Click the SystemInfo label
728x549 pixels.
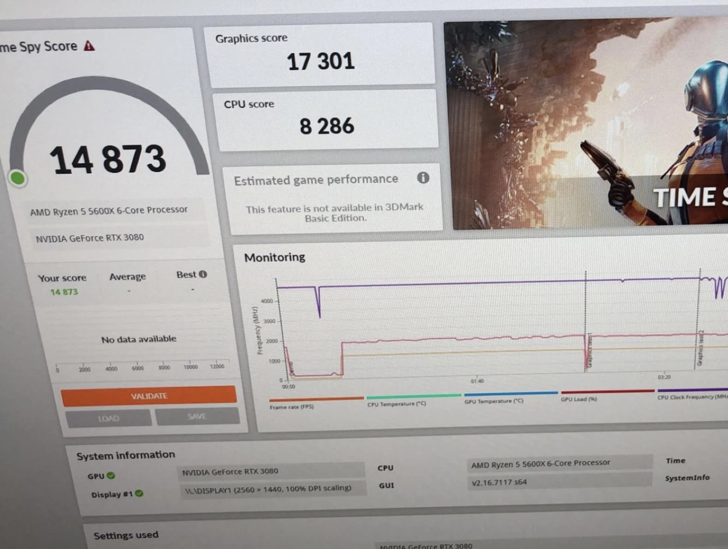pyautogui.click(x=687, y=478)
